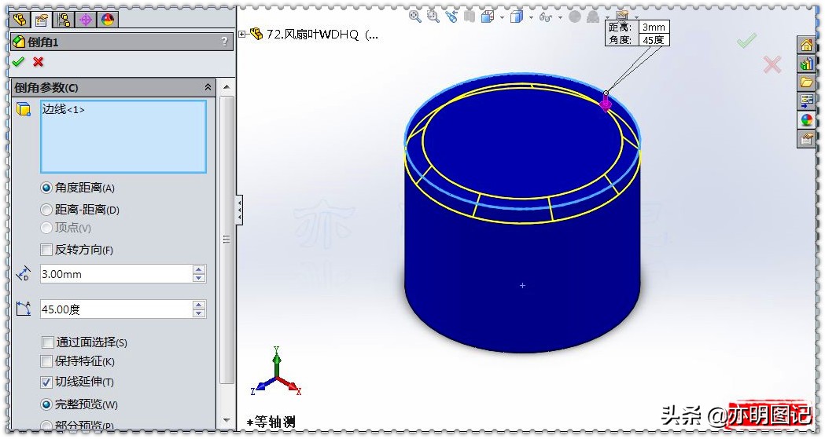
Task: Click the Hide/Show Items glasses icon
Action: tap(546, 17)
